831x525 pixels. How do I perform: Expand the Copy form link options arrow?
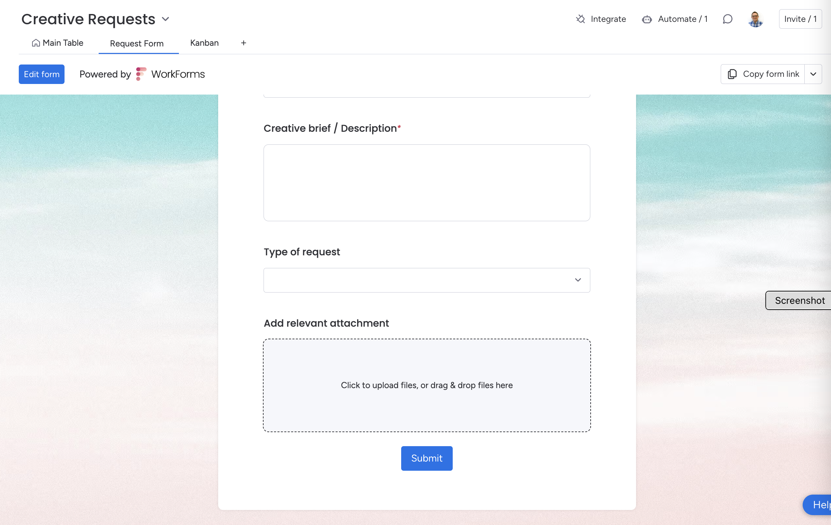813,74
